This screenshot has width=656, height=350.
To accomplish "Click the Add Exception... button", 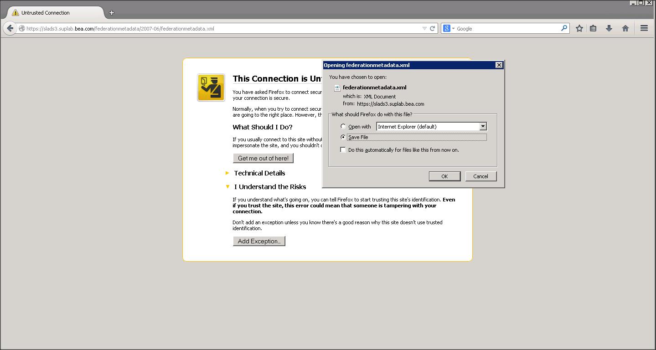I will tap(259, 241).
